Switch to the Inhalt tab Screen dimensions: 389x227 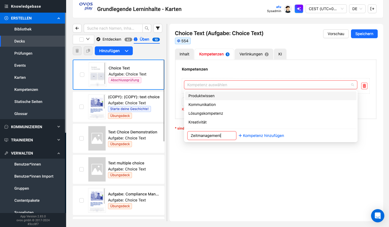click(x=184, y=54)
